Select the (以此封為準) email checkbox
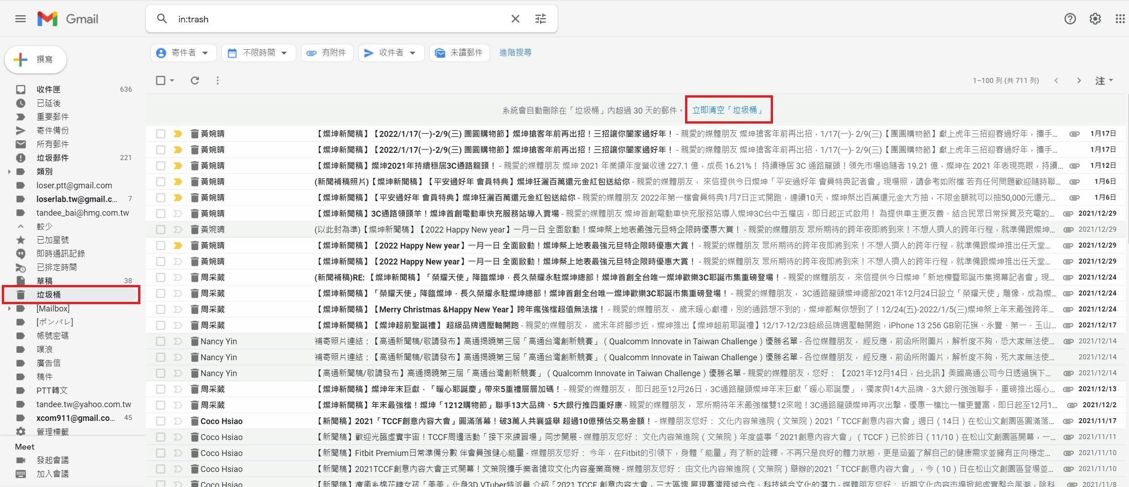1129x487 pixels. tap(160, 229)
